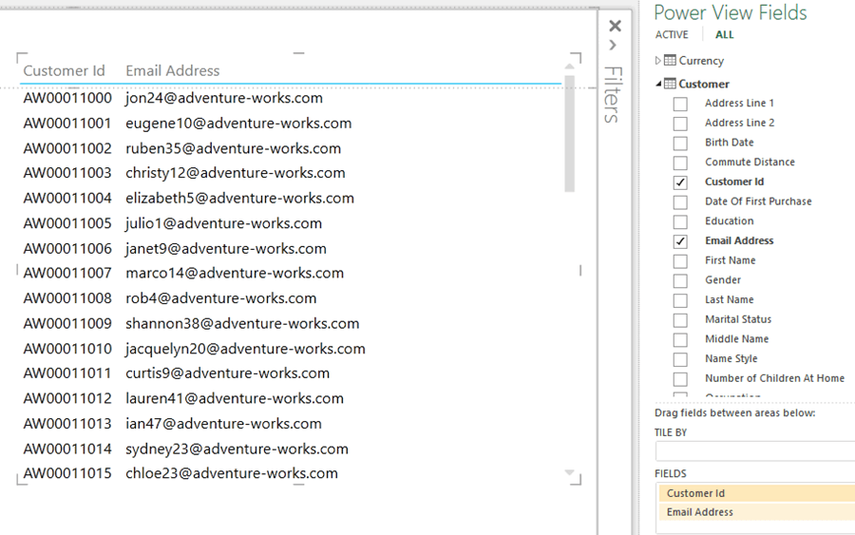Check the Education field
Viewport: 855px width, 535px height.
(680, 221)
